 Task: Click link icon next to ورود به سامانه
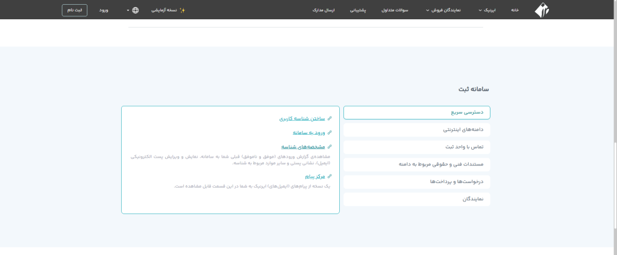coord(330,133)
